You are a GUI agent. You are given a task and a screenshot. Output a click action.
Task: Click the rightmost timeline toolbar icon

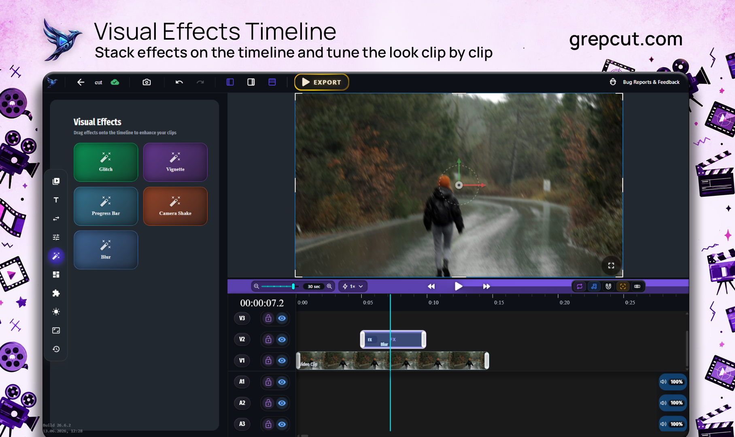point(637,286)
